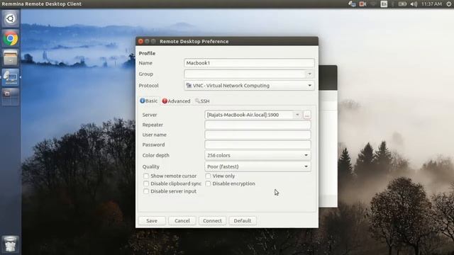The image size is (454, 255).
Task: Switch to the Basic tab
Action: pyautogui.click(x=149, y=101)
